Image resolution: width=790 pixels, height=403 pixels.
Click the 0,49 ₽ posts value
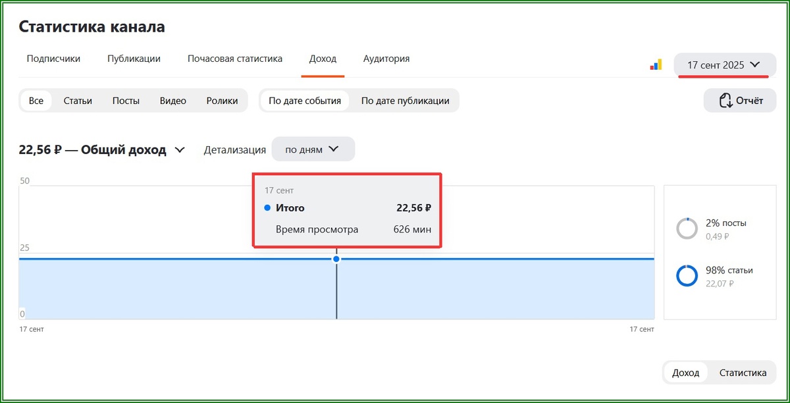pos(717,236)
